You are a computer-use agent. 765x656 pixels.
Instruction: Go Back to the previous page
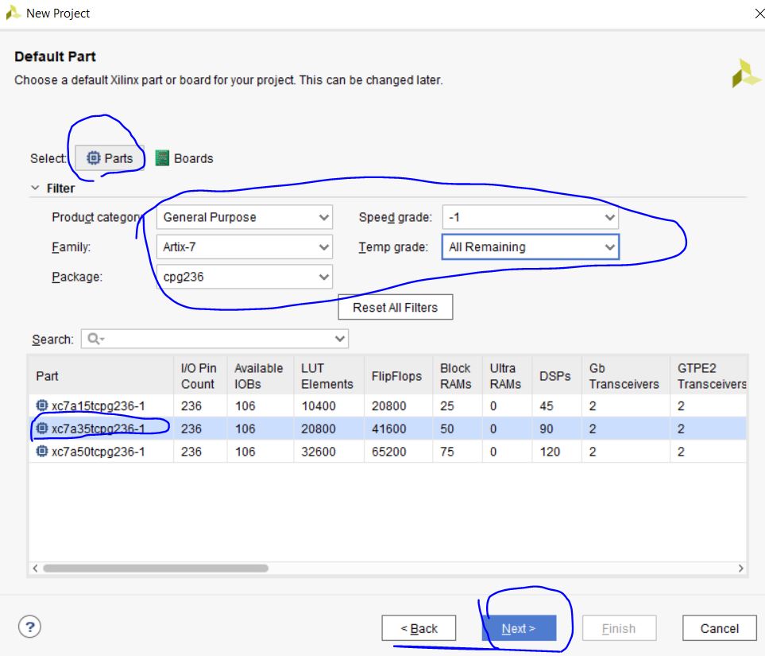[x=419, y=628]
